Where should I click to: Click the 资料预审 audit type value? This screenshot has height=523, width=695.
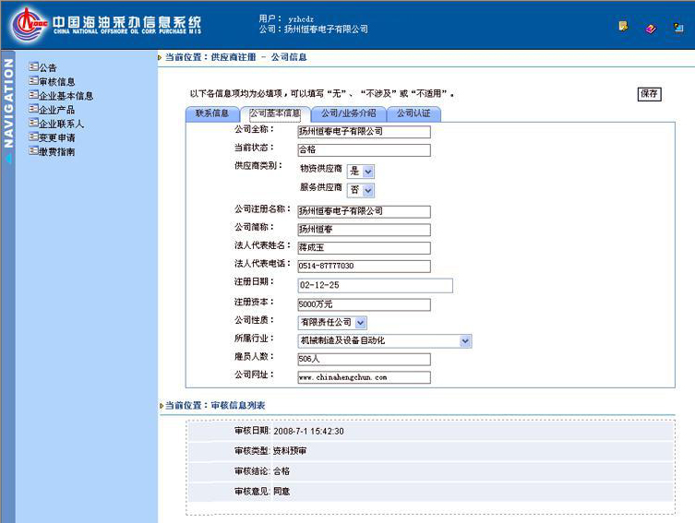pos(290,451)
